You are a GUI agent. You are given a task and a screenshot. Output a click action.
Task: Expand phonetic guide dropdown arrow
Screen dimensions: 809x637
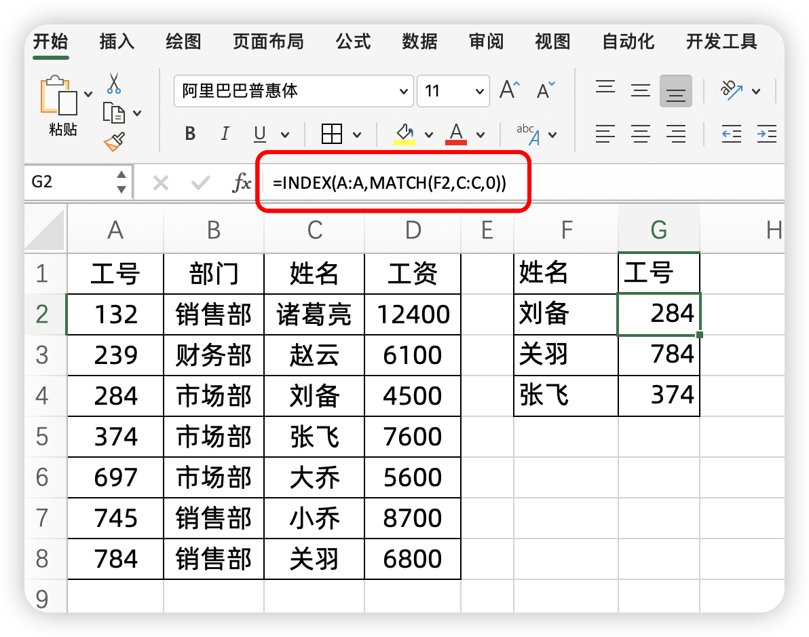[x=552, y=135]
